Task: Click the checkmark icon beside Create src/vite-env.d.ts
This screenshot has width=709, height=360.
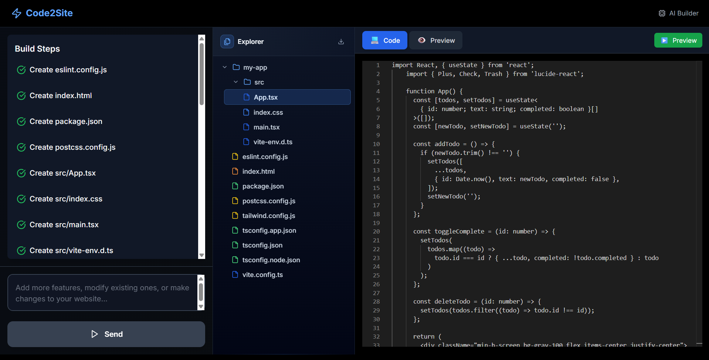Action: click(21, 250)
